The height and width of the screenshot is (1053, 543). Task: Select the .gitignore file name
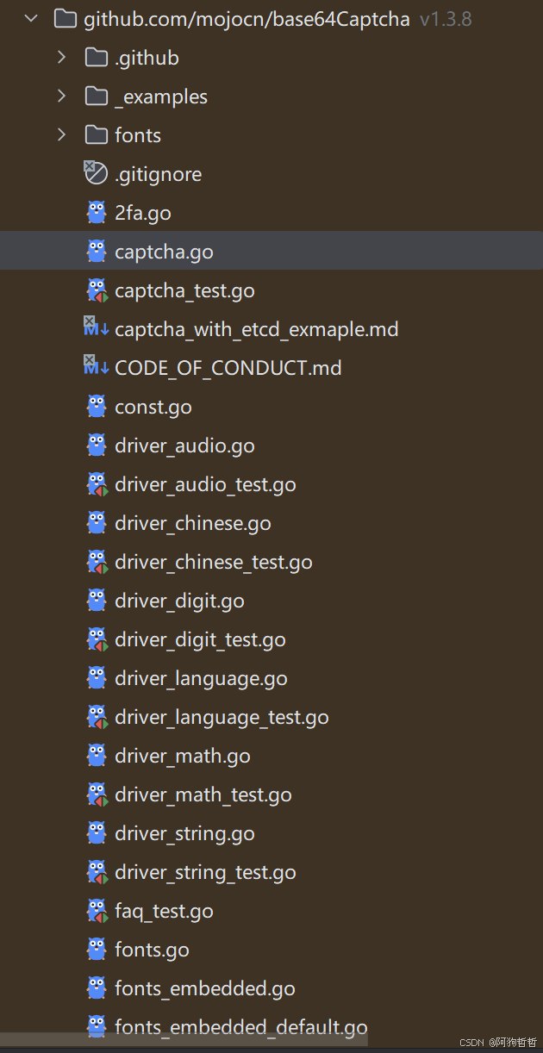158,174
